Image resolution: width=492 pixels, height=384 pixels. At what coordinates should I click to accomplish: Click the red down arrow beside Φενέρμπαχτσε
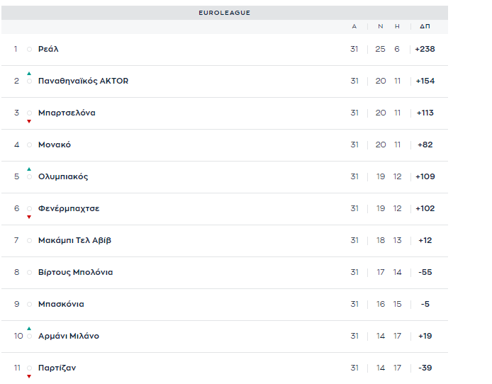pos(29,217)
